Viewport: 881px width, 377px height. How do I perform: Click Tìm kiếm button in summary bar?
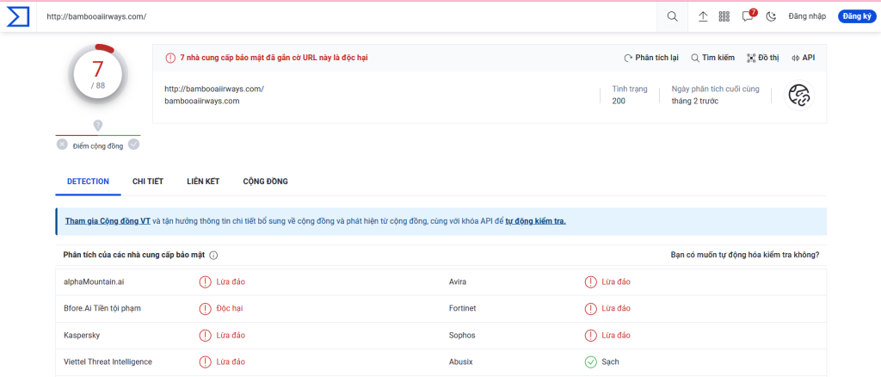(712, 58)
